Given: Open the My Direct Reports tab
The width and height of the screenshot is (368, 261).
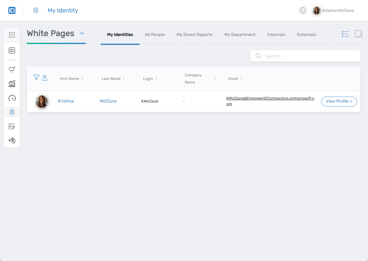Looking at the screenshot, I should pyautogui.click(x=194, y=34).
